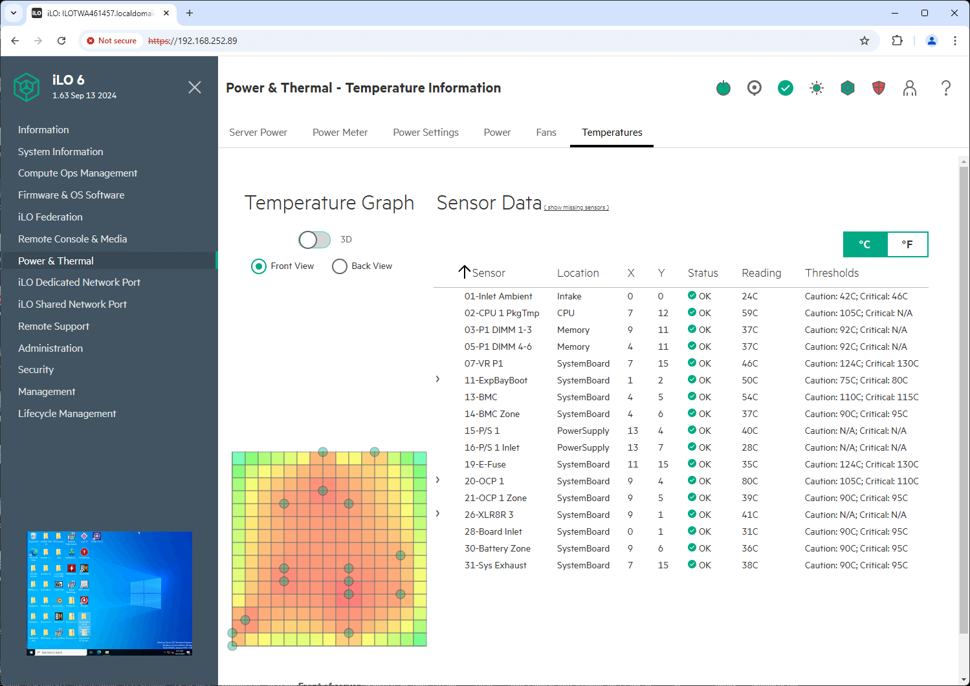
Task: Open the Server Power tab
Action: (258, 133)
